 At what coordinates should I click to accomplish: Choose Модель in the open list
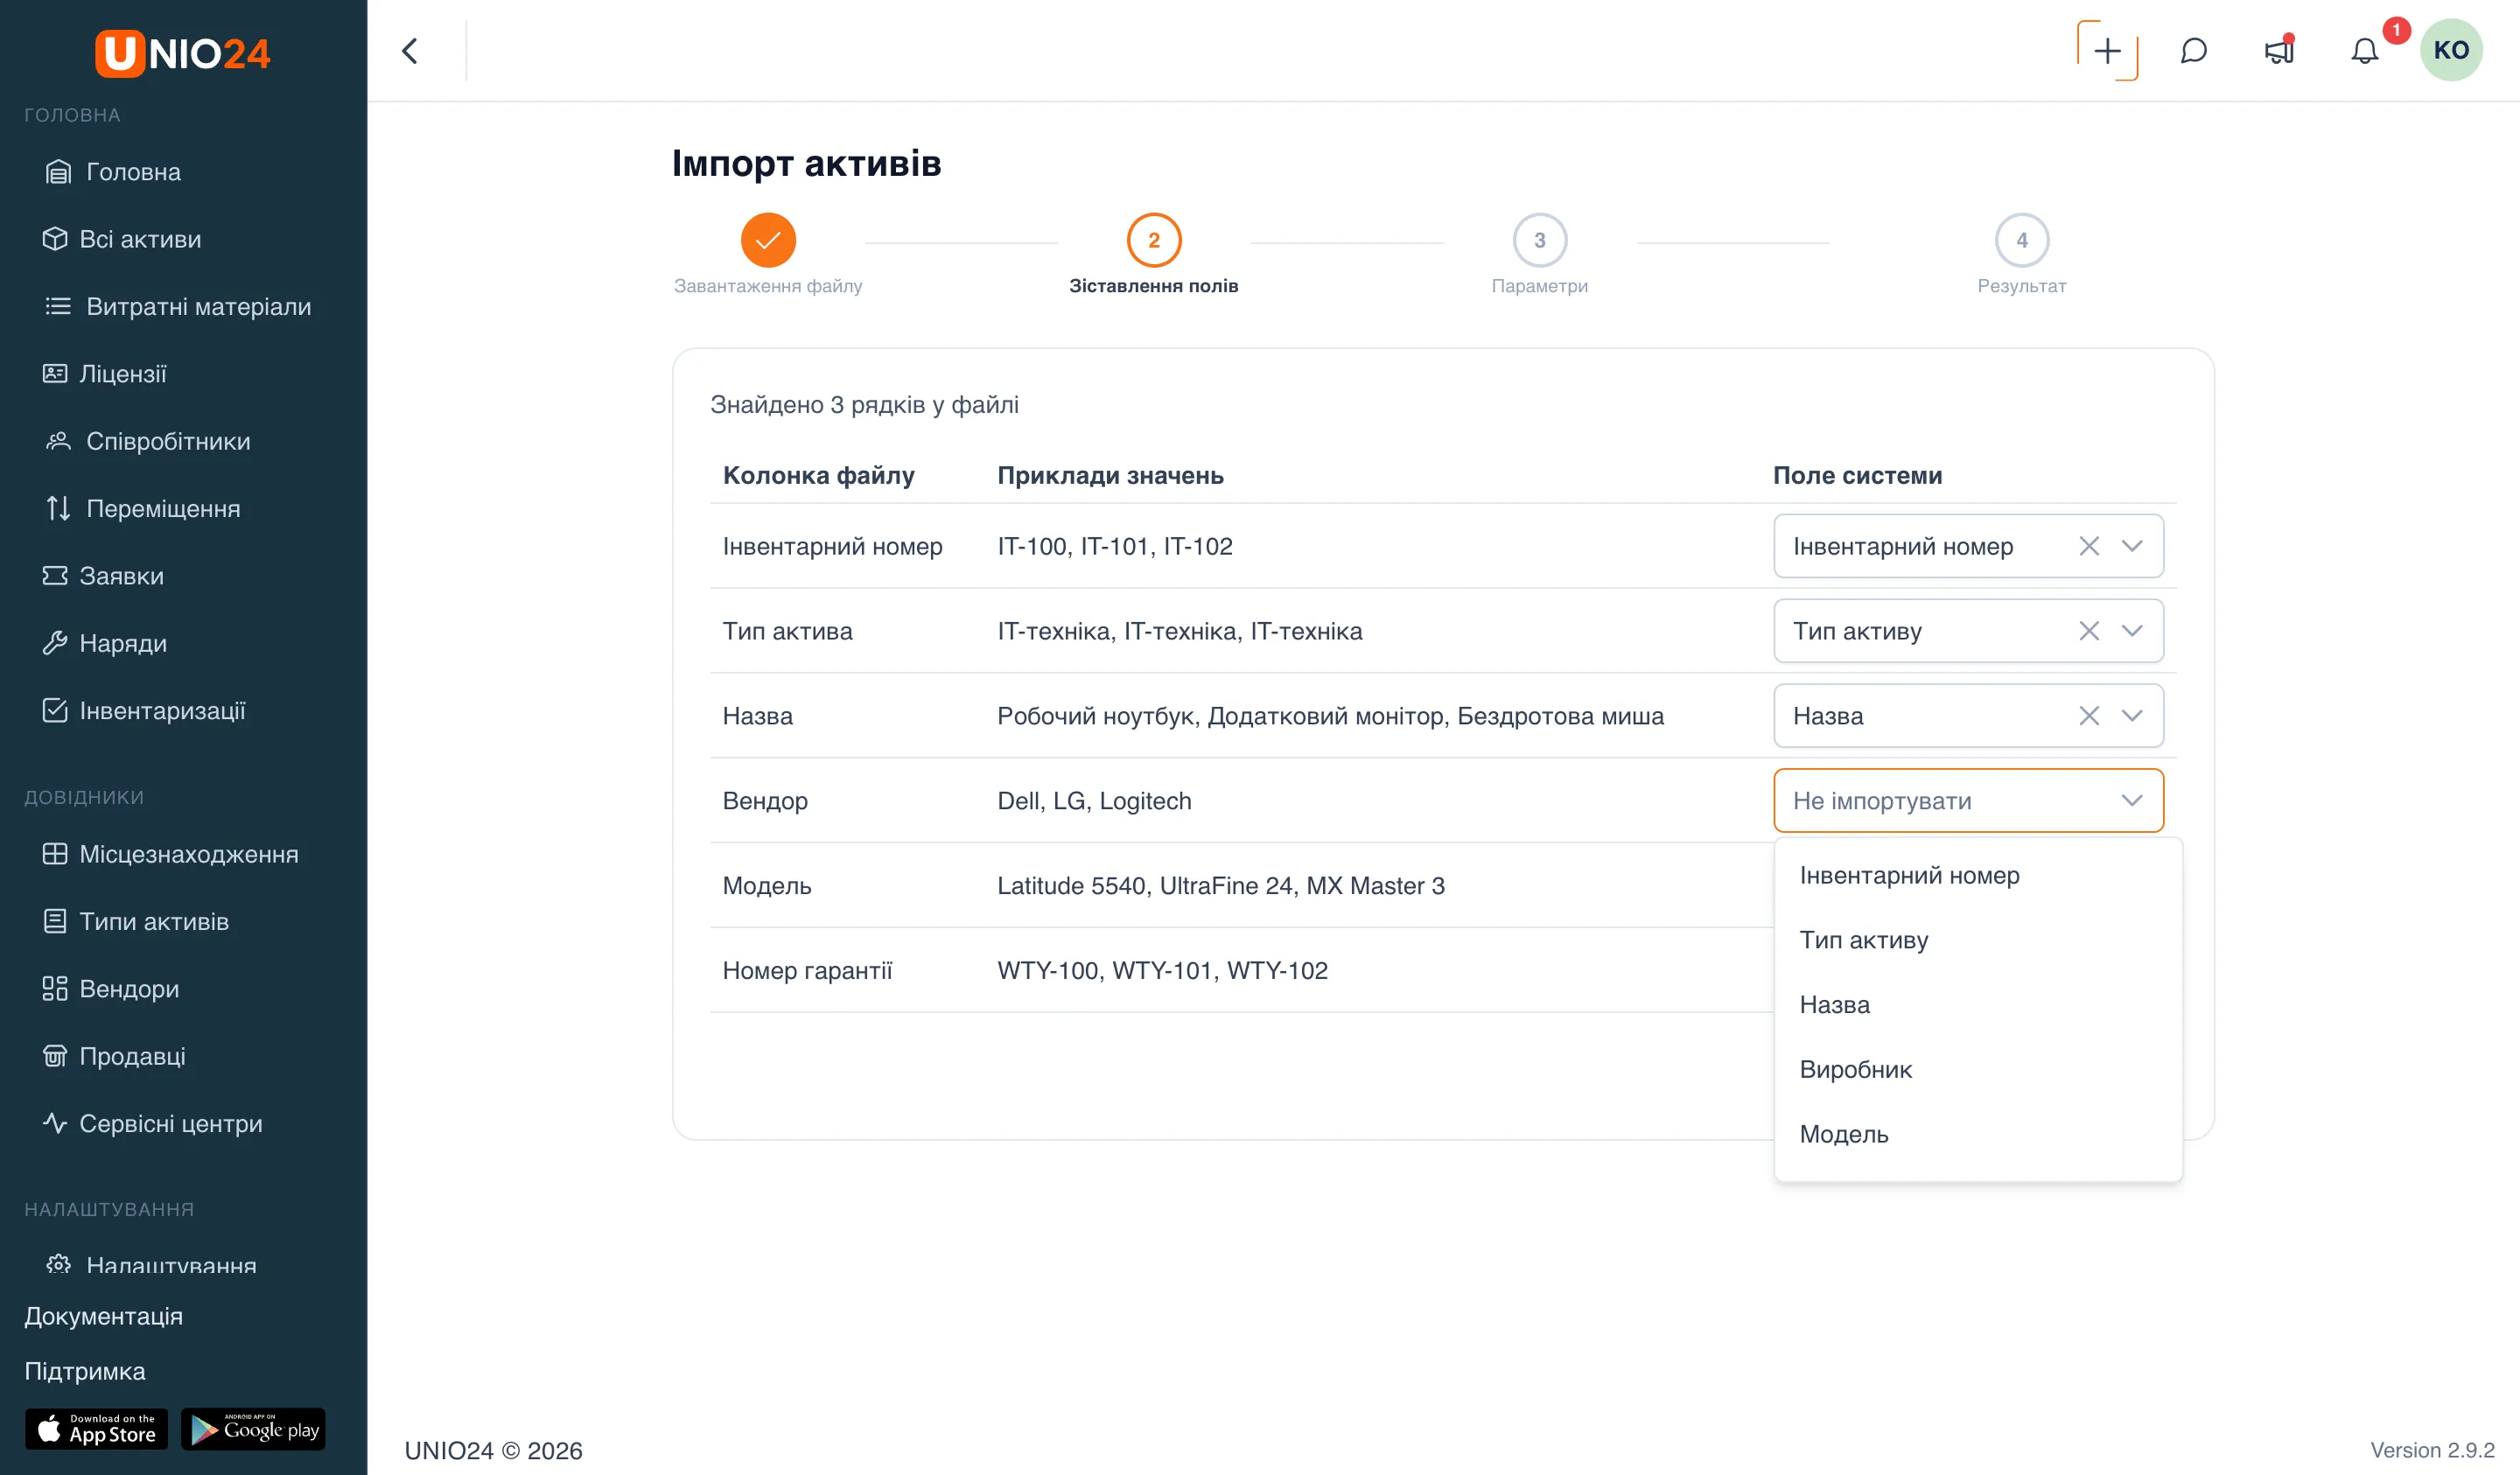1977,1135
